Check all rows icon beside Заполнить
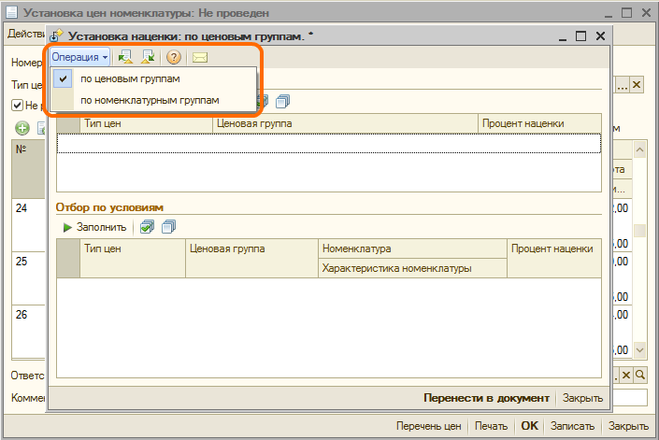This screenshot has width=659, height=440. pos(147,227)
